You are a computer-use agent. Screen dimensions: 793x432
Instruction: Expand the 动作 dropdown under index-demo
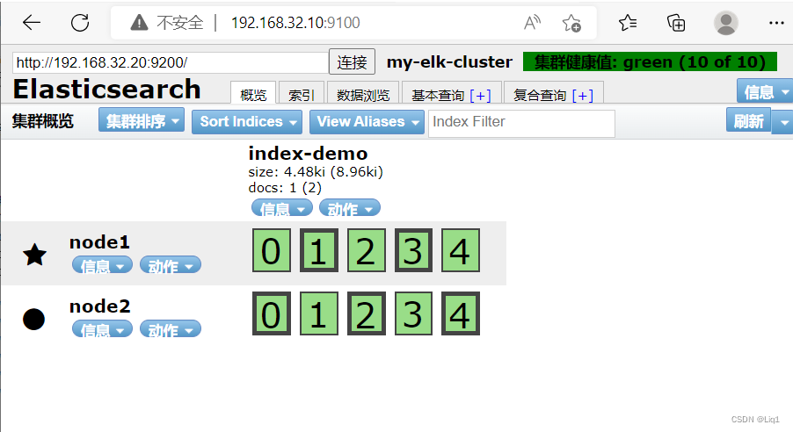point(350,208)
